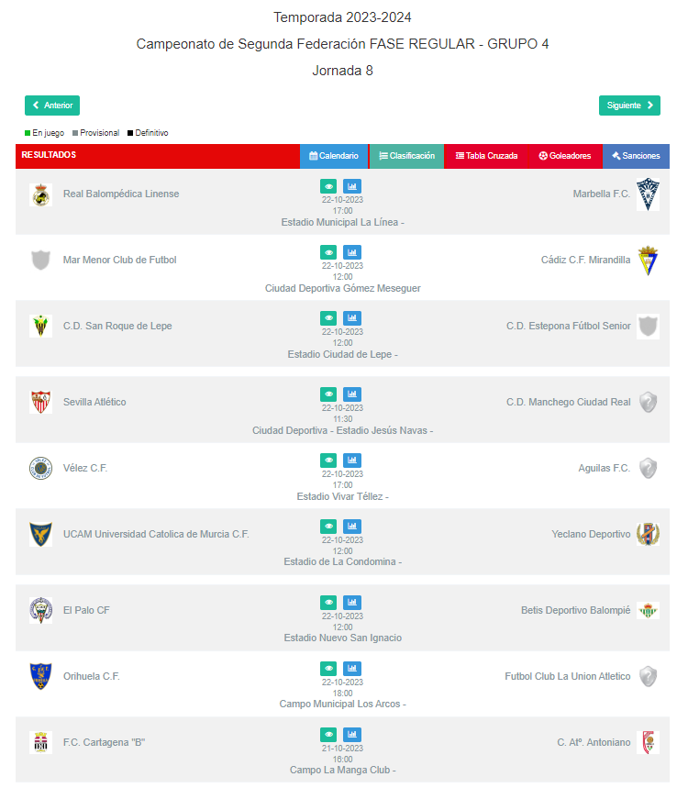Open the Tabla Cruzada tab
This screenshot has width=688, height=799.
(x=486, y=156)
